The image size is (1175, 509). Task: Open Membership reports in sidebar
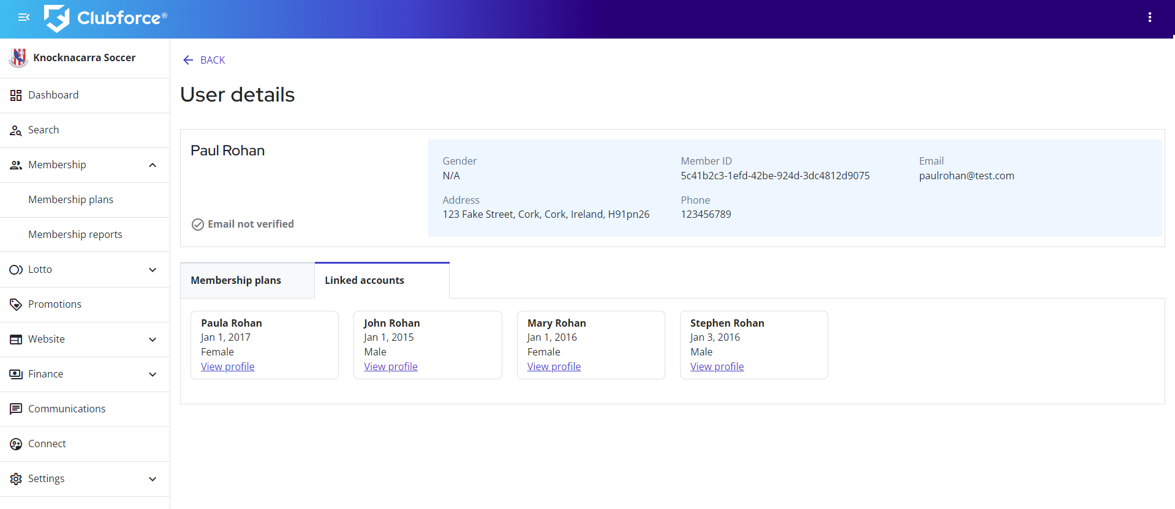(x=75, y=234)
